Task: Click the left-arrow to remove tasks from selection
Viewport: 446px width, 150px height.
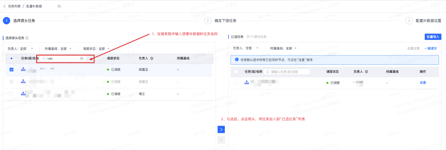Action: (x=221, y=140)
